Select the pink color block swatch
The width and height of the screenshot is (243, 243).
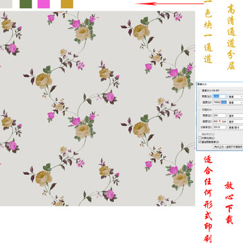pyautogui.click(x=44, y=4)
